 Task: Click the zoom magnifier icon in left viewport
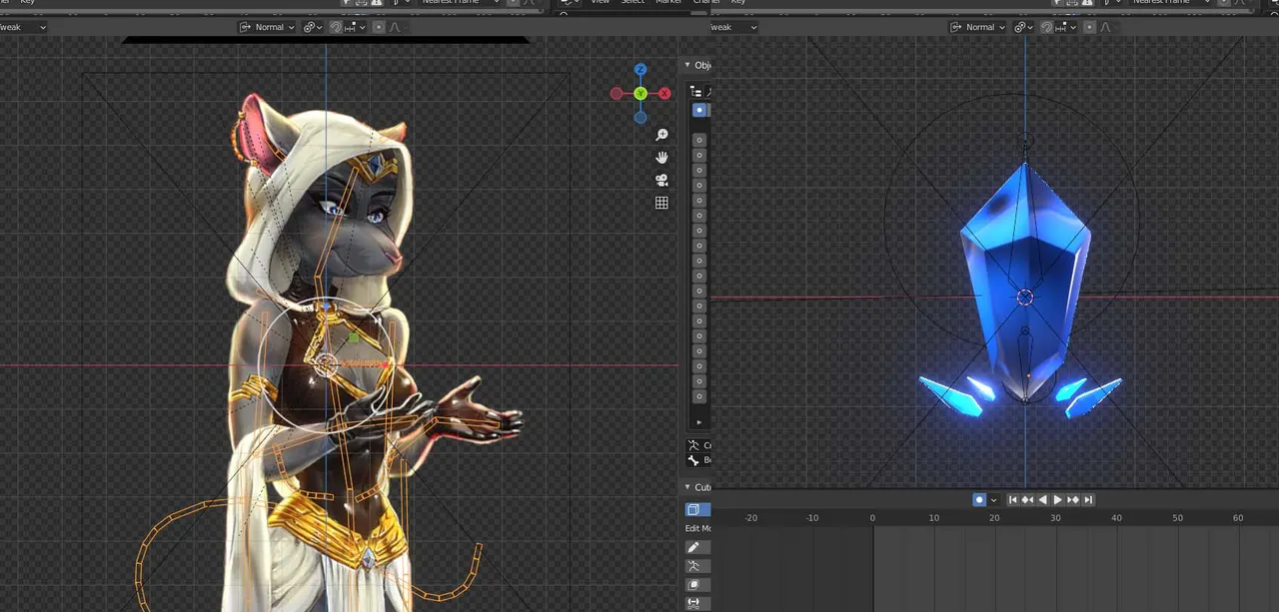(661, 135)
